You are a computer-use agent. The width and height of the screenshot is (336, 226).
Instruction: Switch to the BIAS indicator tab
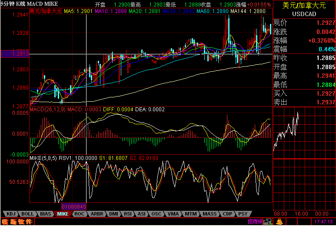(x=46, y=214)
